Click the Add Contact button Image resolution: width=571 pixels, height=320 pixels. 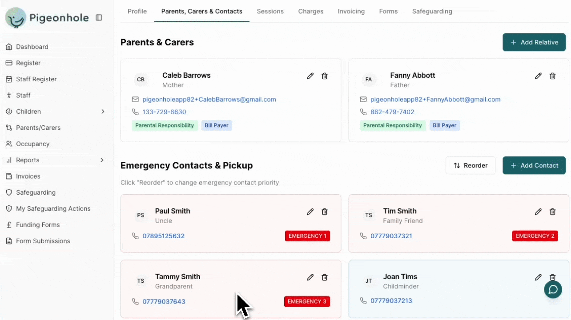[x=534, y=165]
